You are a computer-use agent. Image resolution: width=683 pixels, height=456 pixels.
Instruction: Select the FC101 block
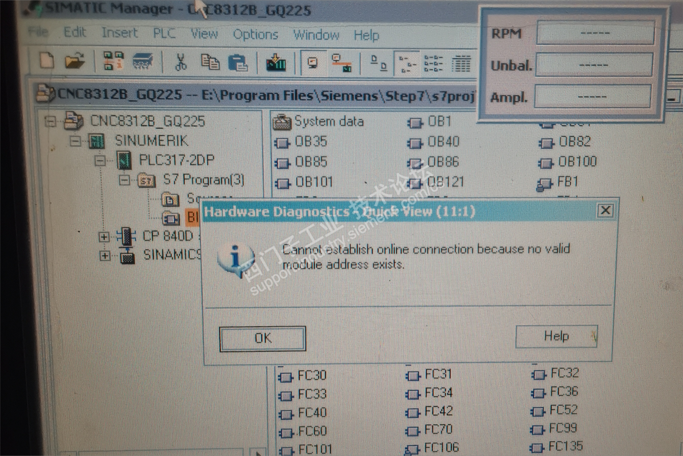point(305,449)
